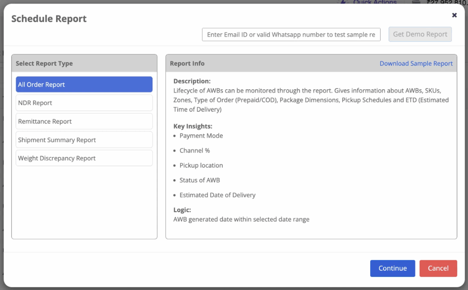Click the Estimated Date of Delivery insight
The height and width of the screenshot is (290, 468).
[x=218, y=195]
